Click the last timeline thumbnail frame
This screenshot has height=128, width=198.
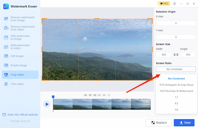click(x=141, y=104)
